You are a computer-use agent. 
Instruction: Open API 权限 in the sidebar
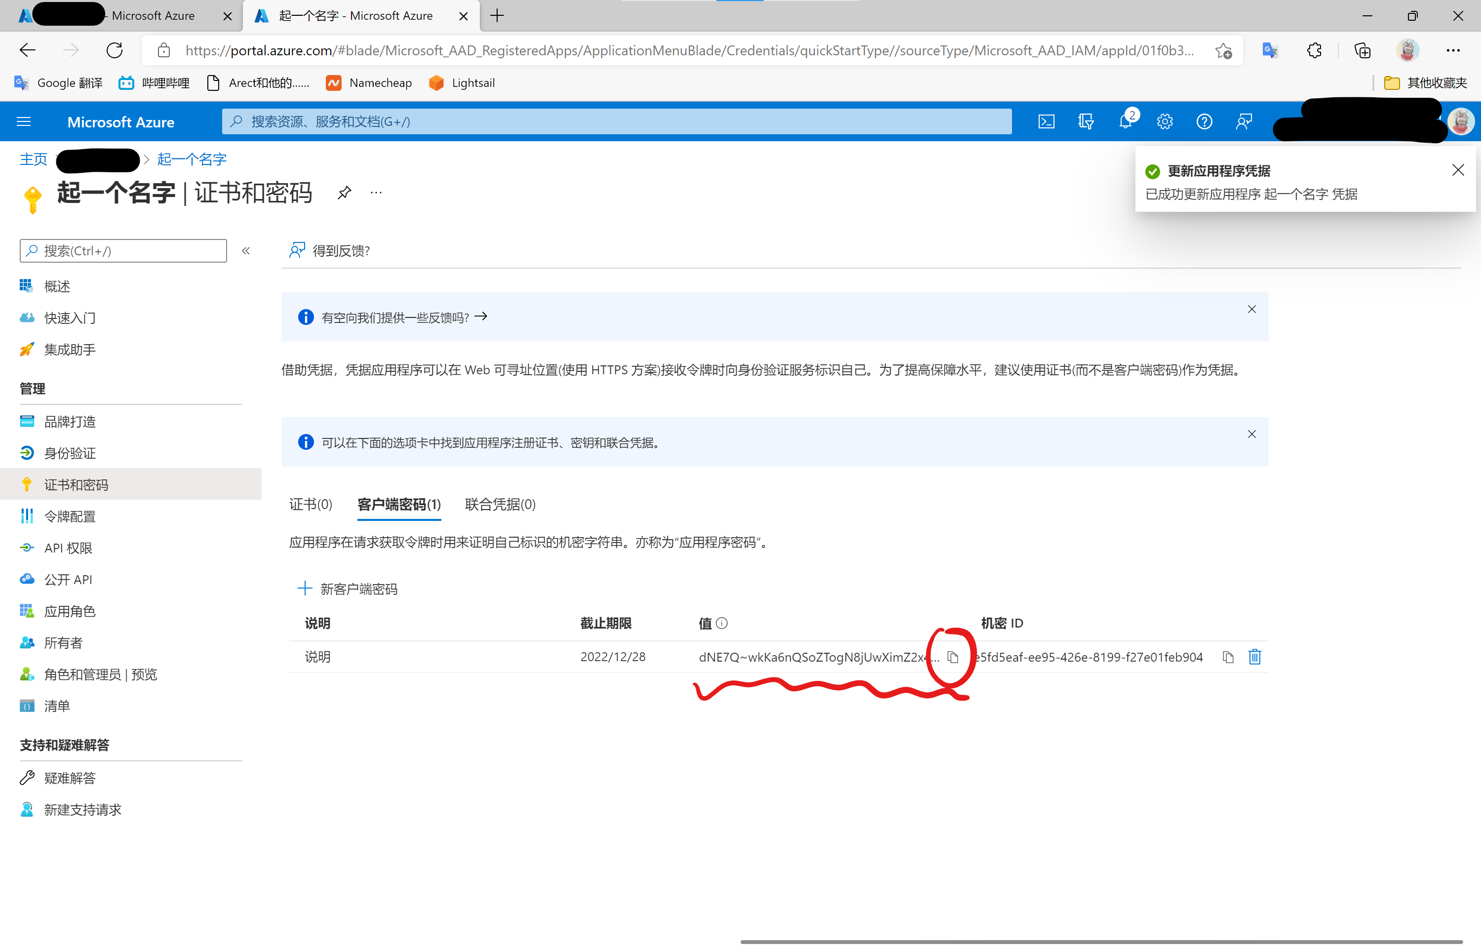[x=68, y=548]
